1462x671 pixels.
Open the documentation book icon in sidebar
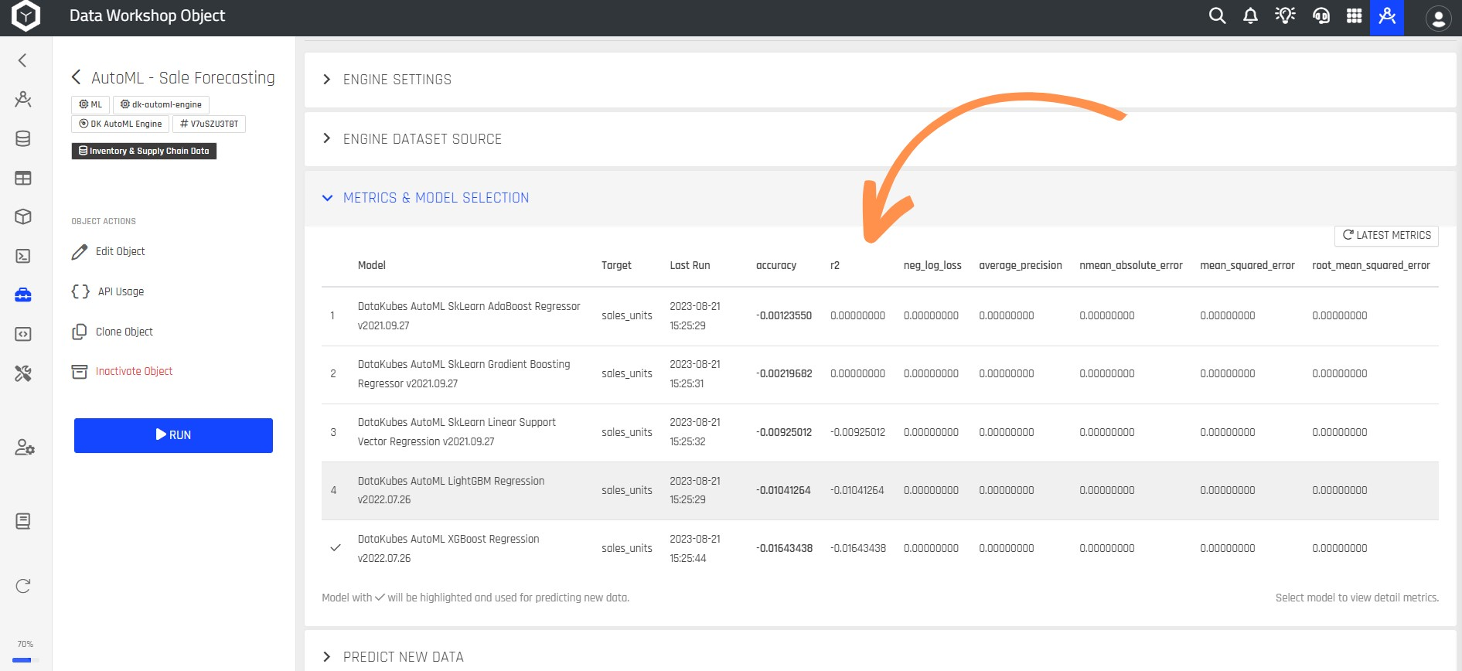pyautogui.click(x=23, y=521)
